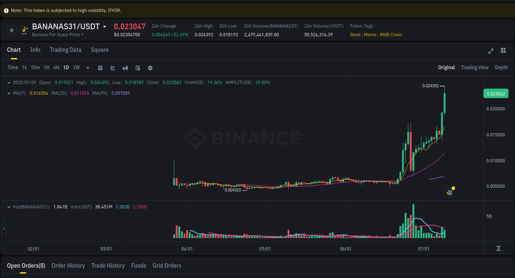
Task: Open the technical indicators icon
Action: point(138,68)
